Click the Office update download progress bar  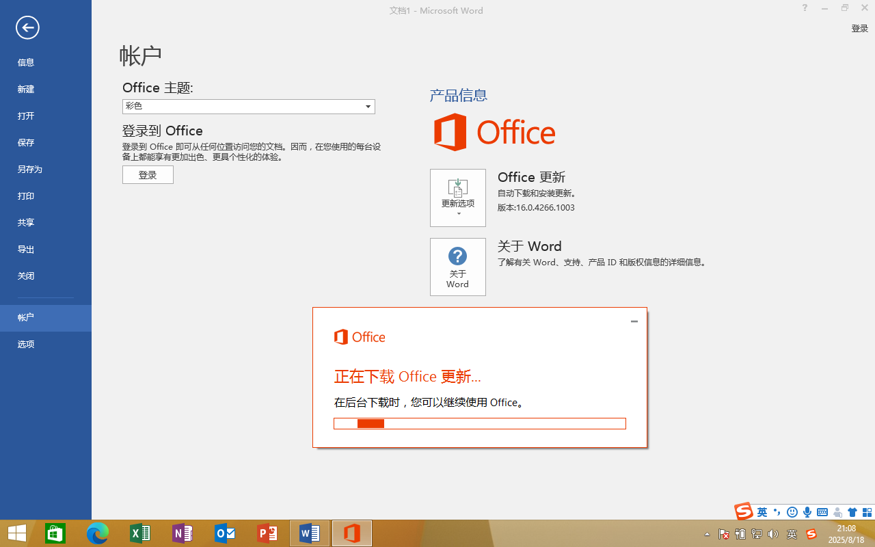479,424
